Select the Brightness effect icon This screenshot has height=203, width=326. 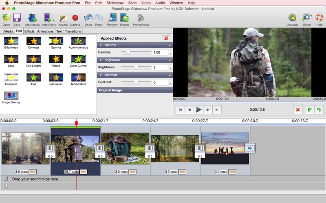coord(11,41)
